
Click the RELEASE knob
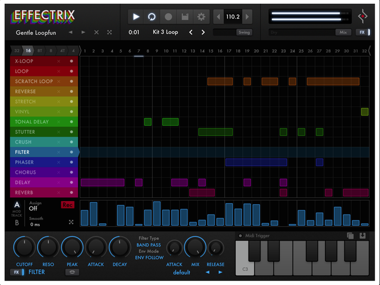pyautogui.click(x=216, y=248)
